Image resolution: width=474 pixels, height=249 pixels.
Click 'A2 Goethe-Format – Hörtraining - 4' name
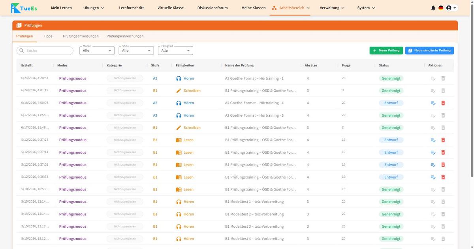tap(254, 103)
